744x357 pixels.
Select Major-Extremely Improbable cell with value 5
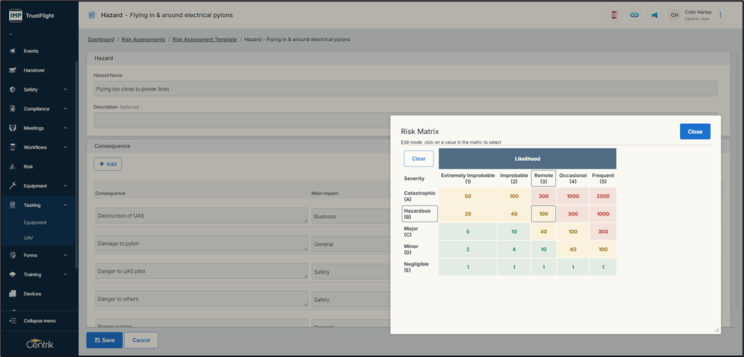[467, 232]
